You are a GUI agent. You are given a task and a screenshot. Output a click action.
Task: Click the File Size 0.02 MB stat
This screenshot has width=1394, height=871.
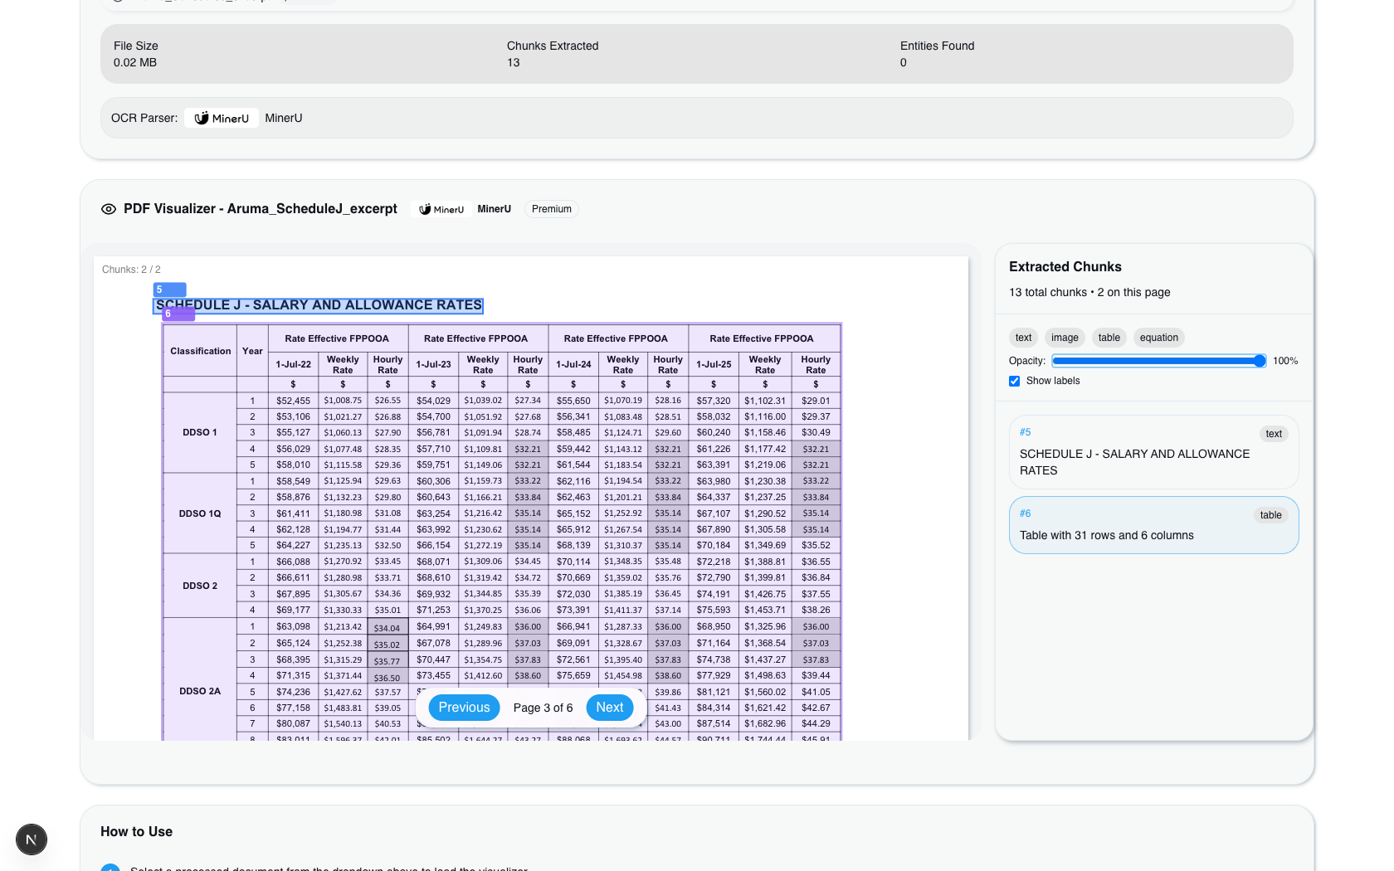point(136,54)
